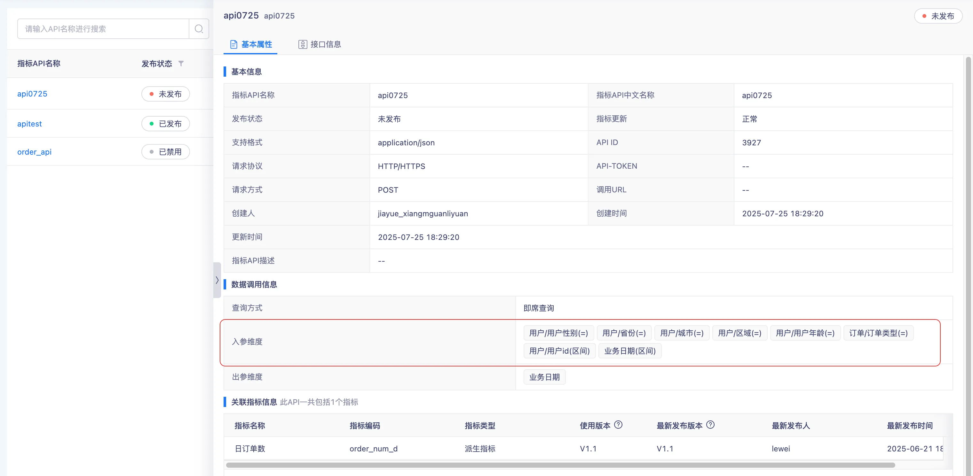This screenshot has width=973, height=476.
Task: Click the horizontal scrollbar under indicator table
Action: click(x=560, y=465)
